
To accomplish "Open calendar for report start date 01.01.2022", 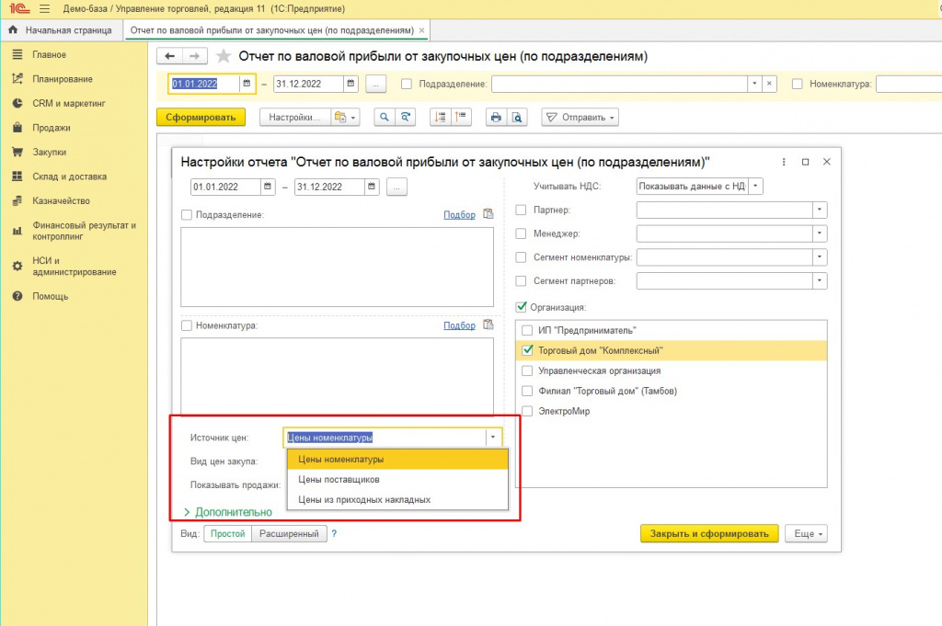I will pyautogui.click(x=247, y=84).
